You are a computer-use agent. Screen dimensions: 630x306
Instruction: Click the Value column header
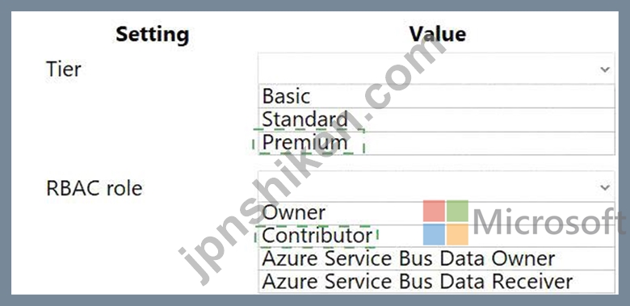pos(438,34)
